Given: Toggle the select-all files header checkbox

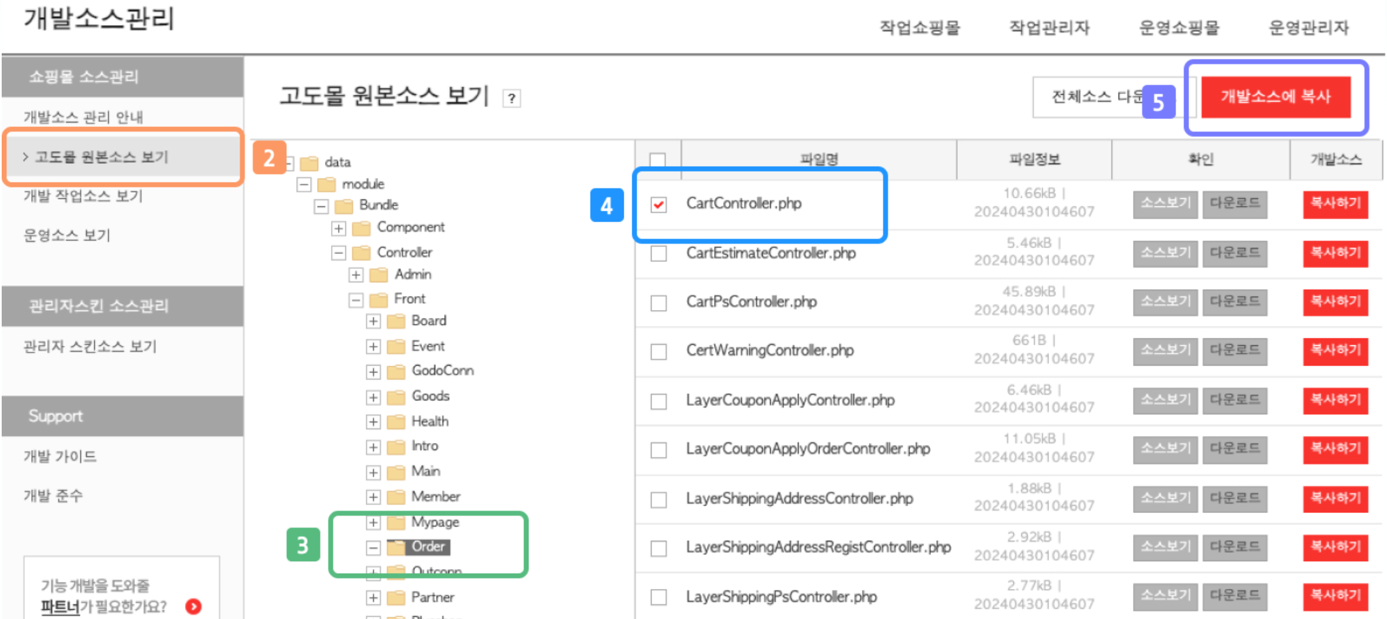Looking at the screenshot, I should click(657, 160).
